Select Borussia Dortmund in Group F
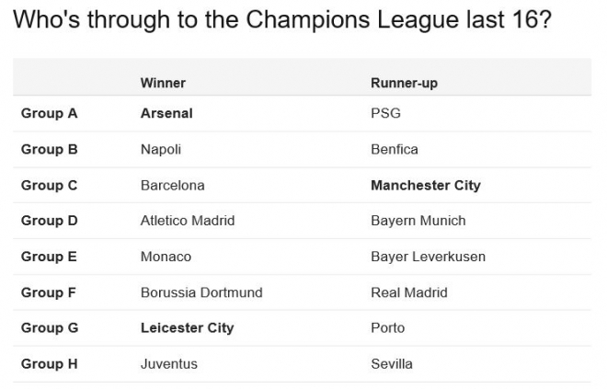The width and height of the screenshot is (607, 389). point(201,292)
